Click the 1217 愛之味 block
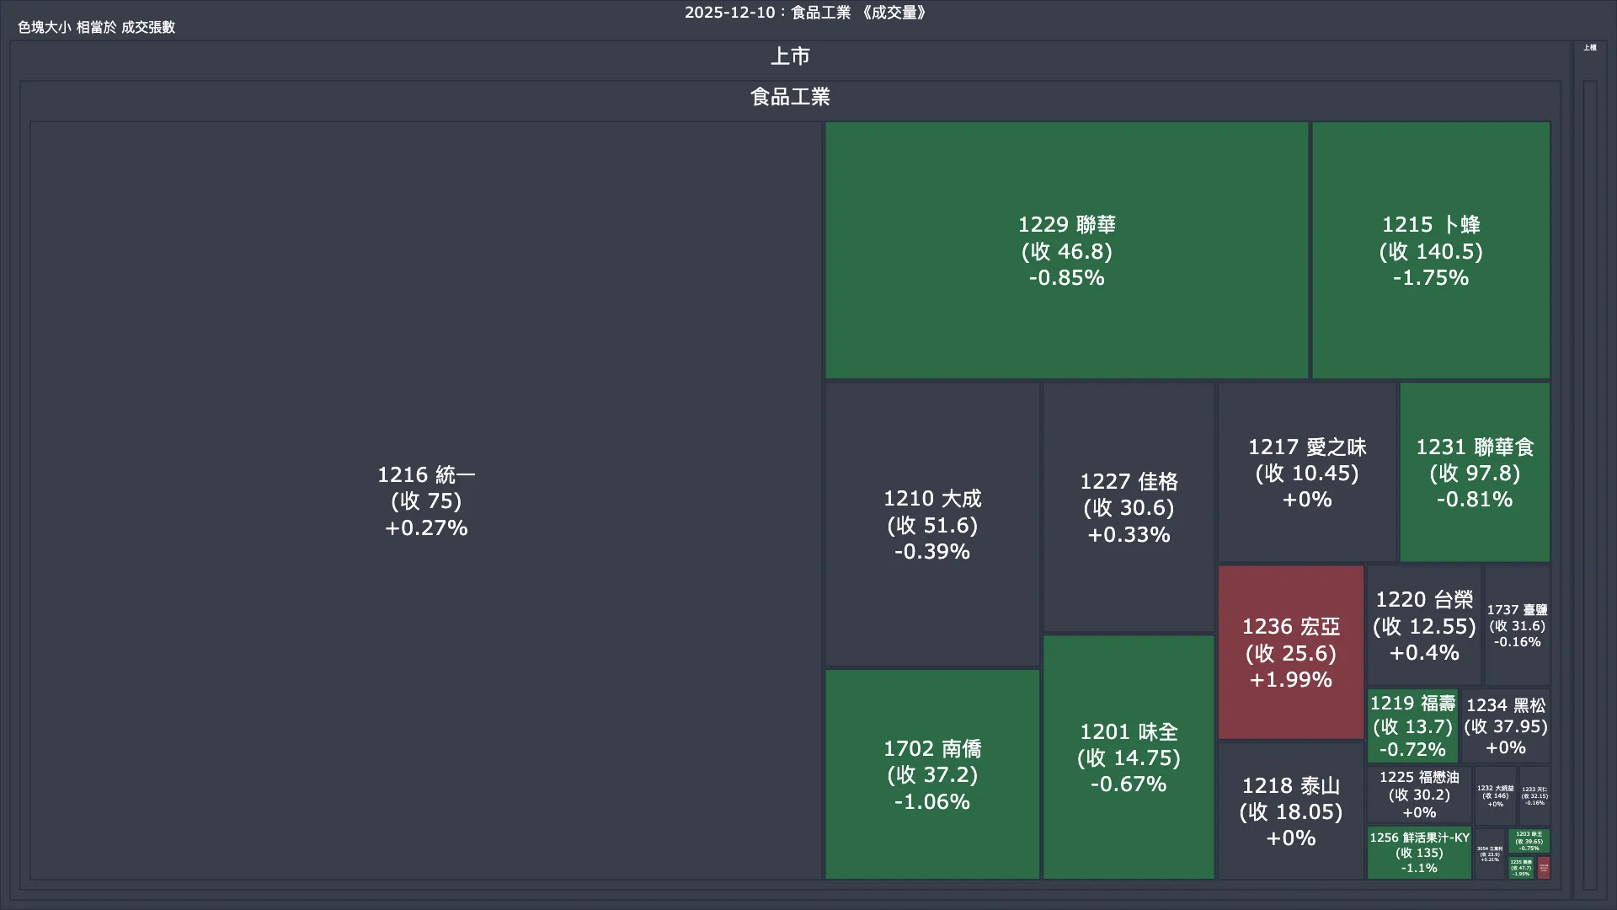 (1307, 473)
